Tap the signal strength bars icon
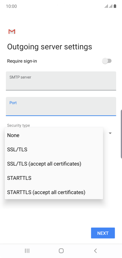 point(108,6)
